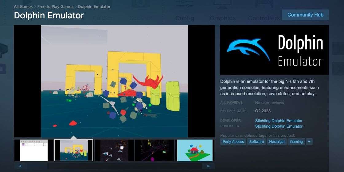Select the yellow arches screenshot thumbnail
The height and width of the screenshot is (172, 344).
pyautogui.click(x=73, y=150)
